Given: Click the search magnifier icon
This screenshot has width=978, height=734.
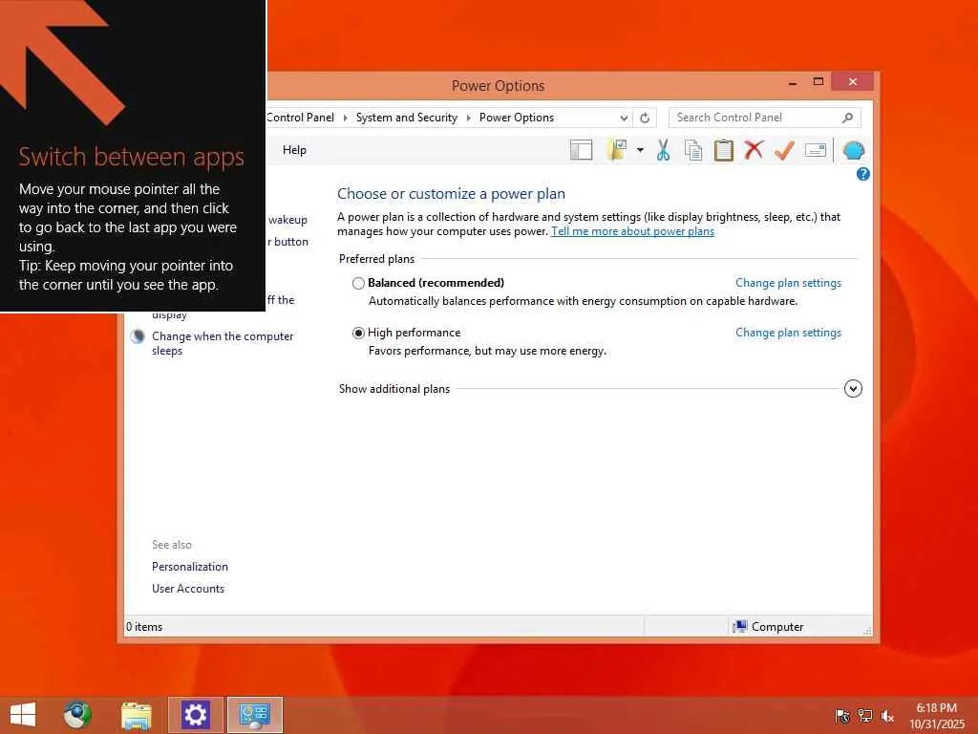Looking at the screenshot, I should 848,118.
